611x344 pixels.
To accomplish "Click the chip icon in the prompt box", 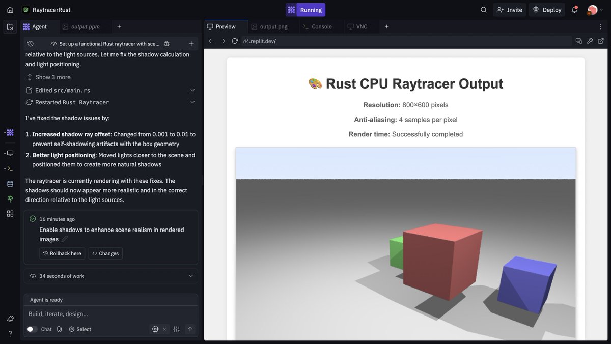I will (x=155, y=329).
